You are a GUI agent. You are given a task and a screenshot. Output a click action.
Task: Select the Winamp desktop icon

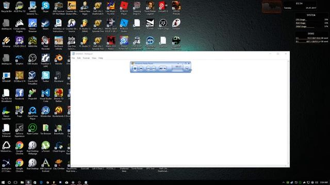6,42
